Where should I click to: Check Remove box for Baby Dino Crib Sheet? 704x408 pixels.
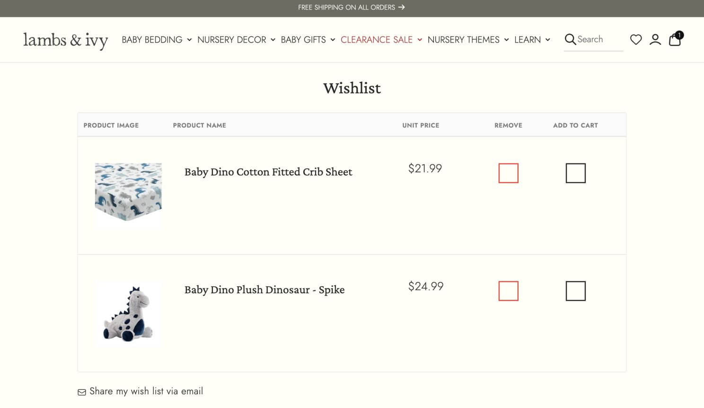click(508, 173)
